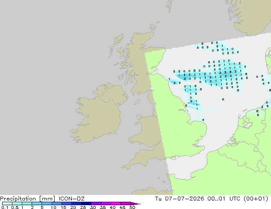Click the '(00+01)' forecast step text

[x=256, y=199]
